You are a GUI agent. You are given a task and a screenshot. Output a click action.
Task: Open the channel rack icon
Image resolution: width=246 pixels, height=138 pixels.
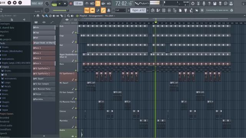click(x=164, y=10)
